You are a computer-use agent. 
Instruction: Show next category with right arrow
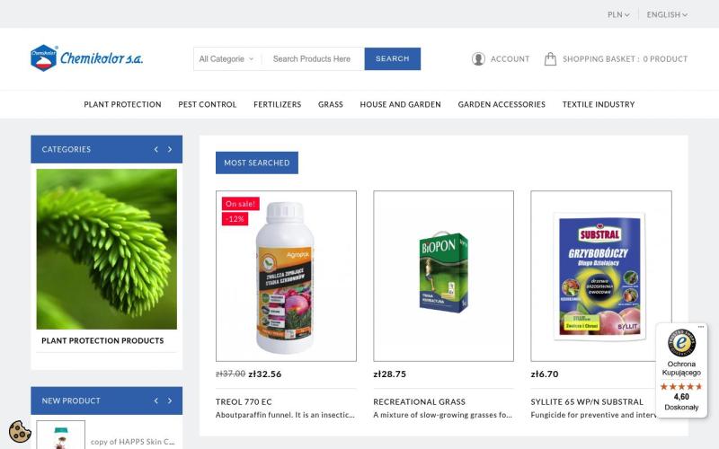coord(170,149)
